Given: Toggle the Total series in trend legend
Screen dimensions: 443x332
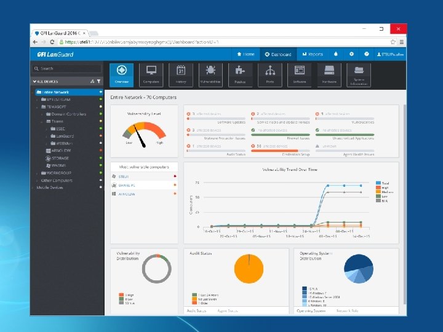Looking at the screenshot, I should 383,183.
